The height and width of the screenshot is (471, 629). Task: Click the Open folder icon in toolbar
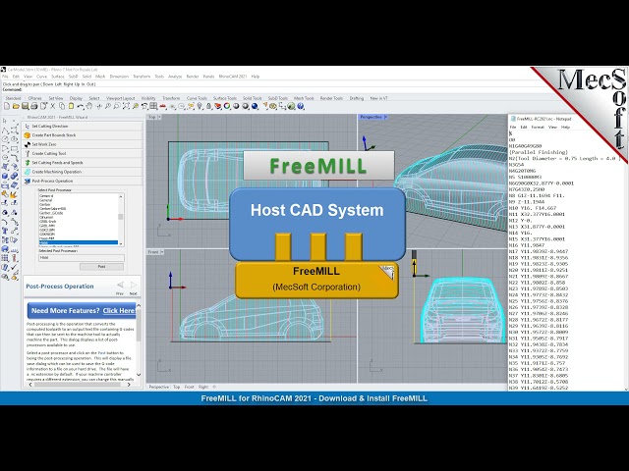coord(16,106)
